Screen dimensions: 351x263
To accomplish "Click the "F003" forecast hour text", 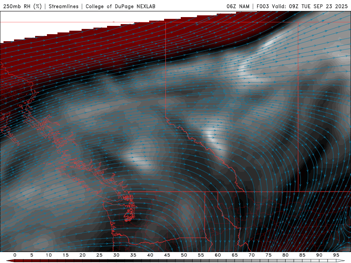I will 262,6.
